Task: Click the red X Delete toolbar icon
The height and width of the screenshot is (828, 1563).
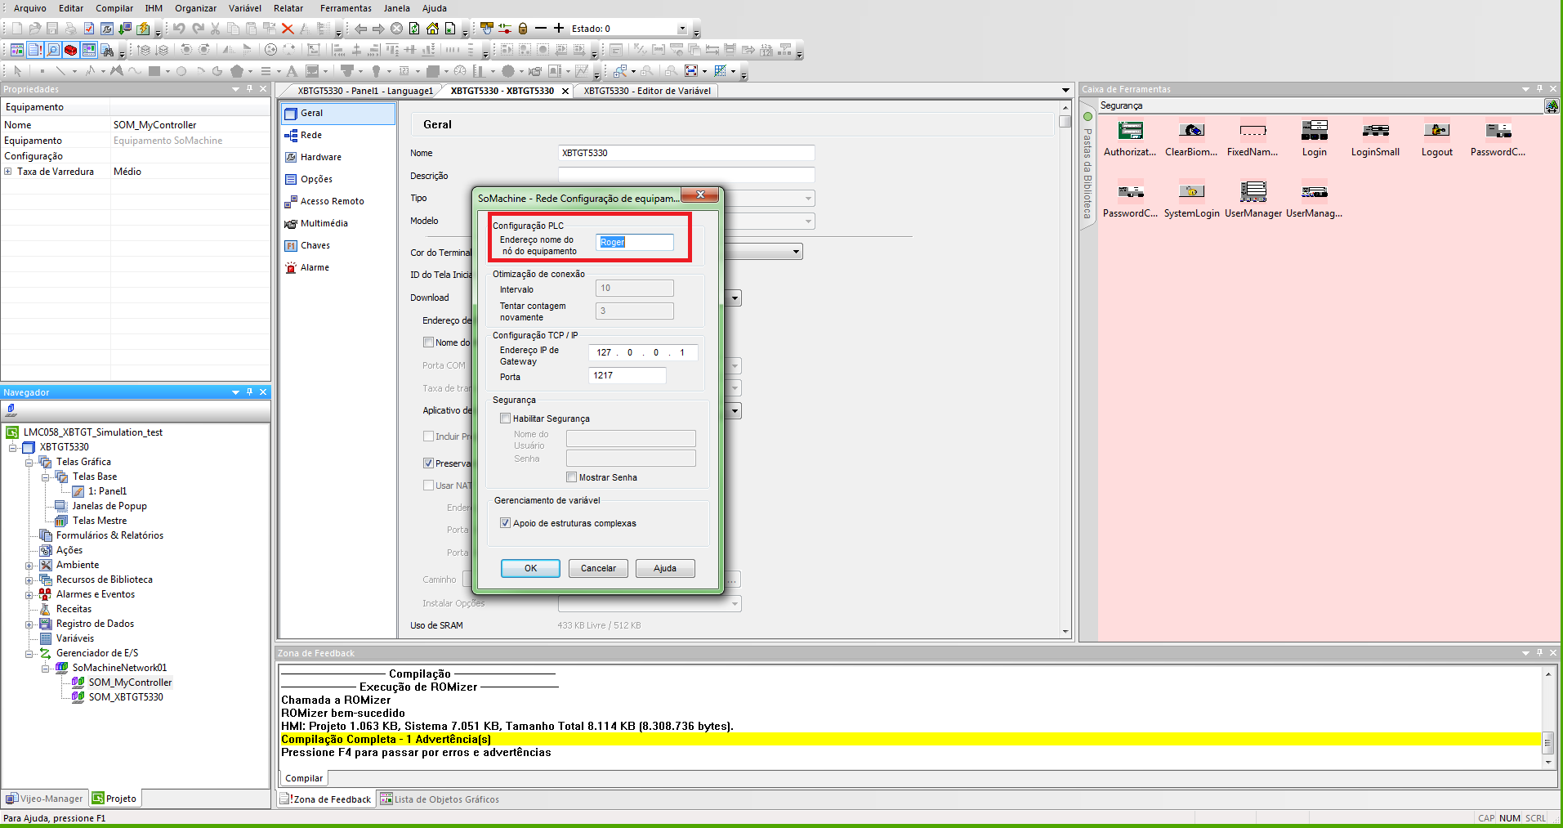Action: click(x=288, y=29)
